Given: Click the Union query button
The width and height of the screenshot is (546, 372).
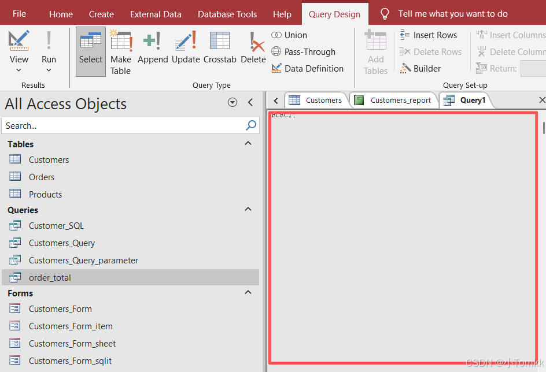Looking at the screenshot, I should (x=289, y=35).
